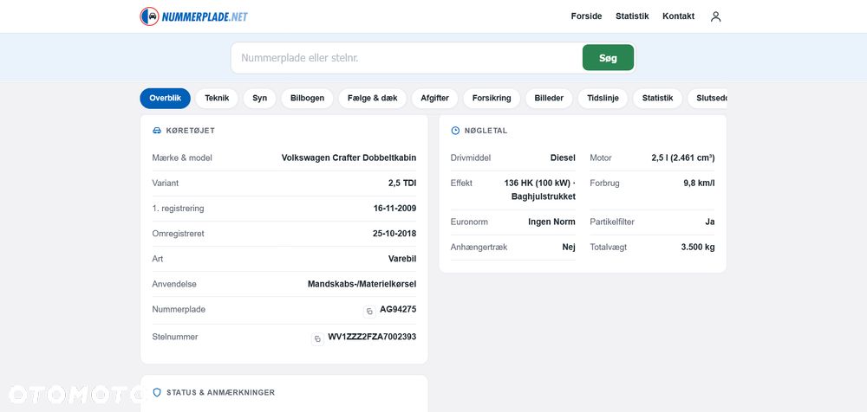
Task: Click the 'NØGLETAL' section heading
Action: [x=486, y=131]
